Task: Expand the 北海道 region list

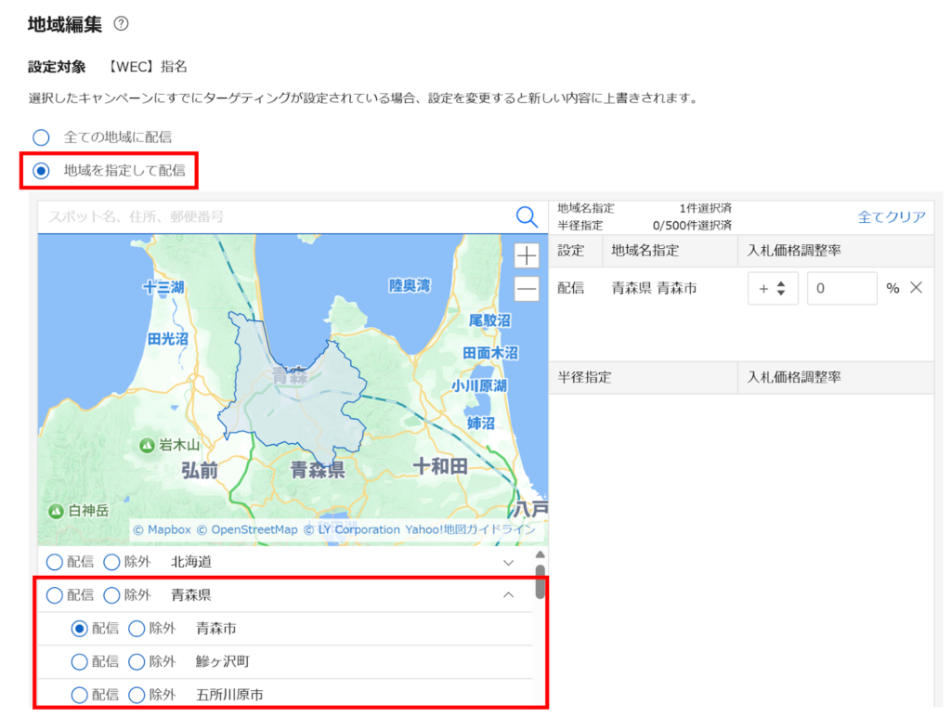Action: click(x=508, y=563)
